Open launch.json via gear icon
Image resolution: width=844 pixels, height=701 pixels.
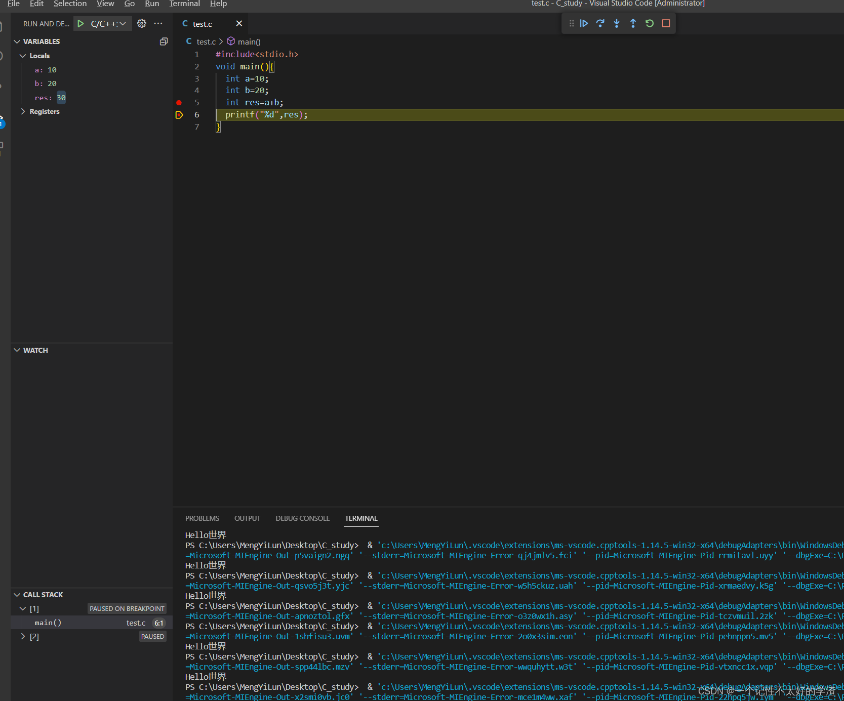coord(142,23)
